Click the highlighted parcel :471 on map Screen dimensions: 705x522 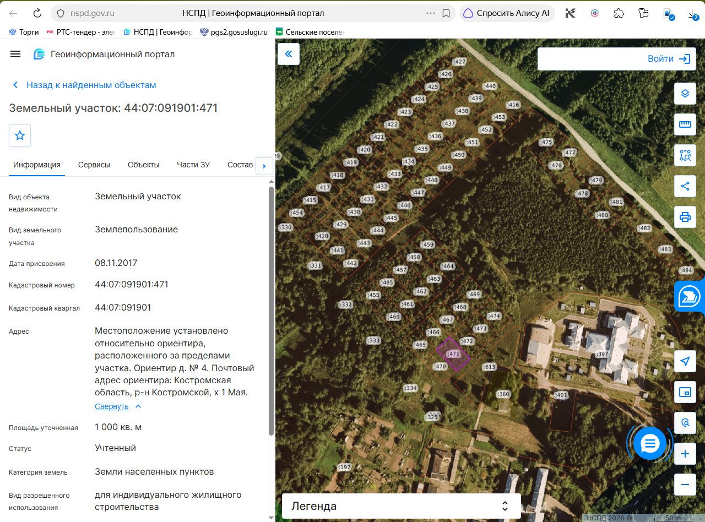coord(453,354)
